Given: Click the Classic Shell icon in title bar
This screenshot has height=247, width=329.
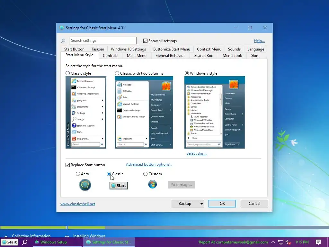Looking at the screenshot, I should click(x=62, y=28).
